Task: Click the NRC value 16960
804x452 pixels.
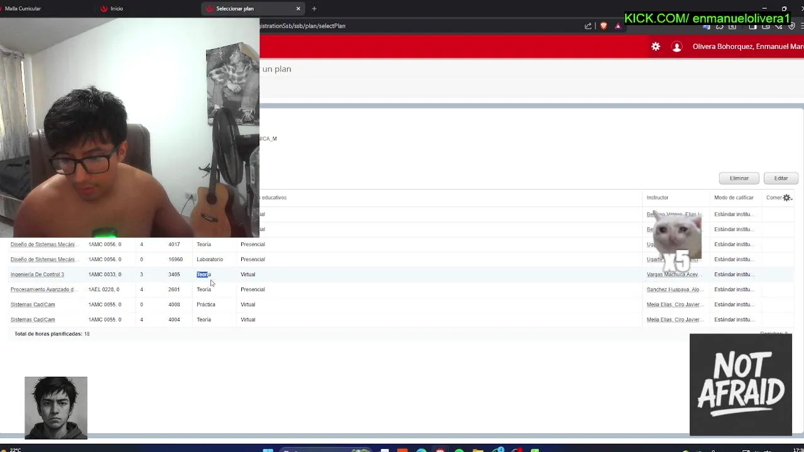Action: pyautogui.click(x=175, y=259)
